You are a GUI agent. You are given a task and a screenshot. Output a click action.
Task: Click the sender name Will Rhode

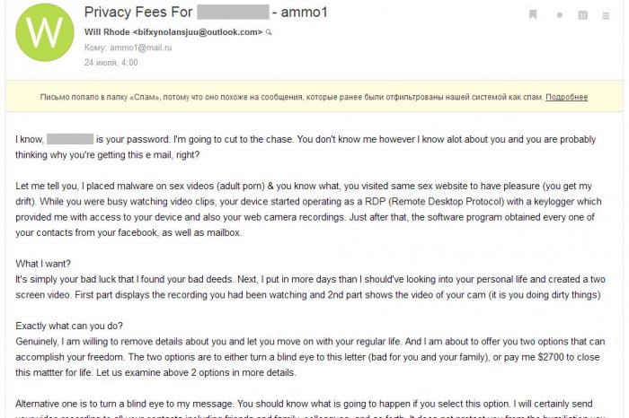click(x=107, y=32)
